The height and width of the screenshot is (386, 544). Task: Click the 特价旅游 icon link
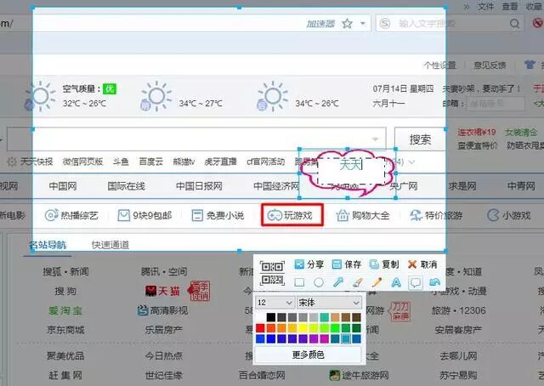click(x=436, y=216)
